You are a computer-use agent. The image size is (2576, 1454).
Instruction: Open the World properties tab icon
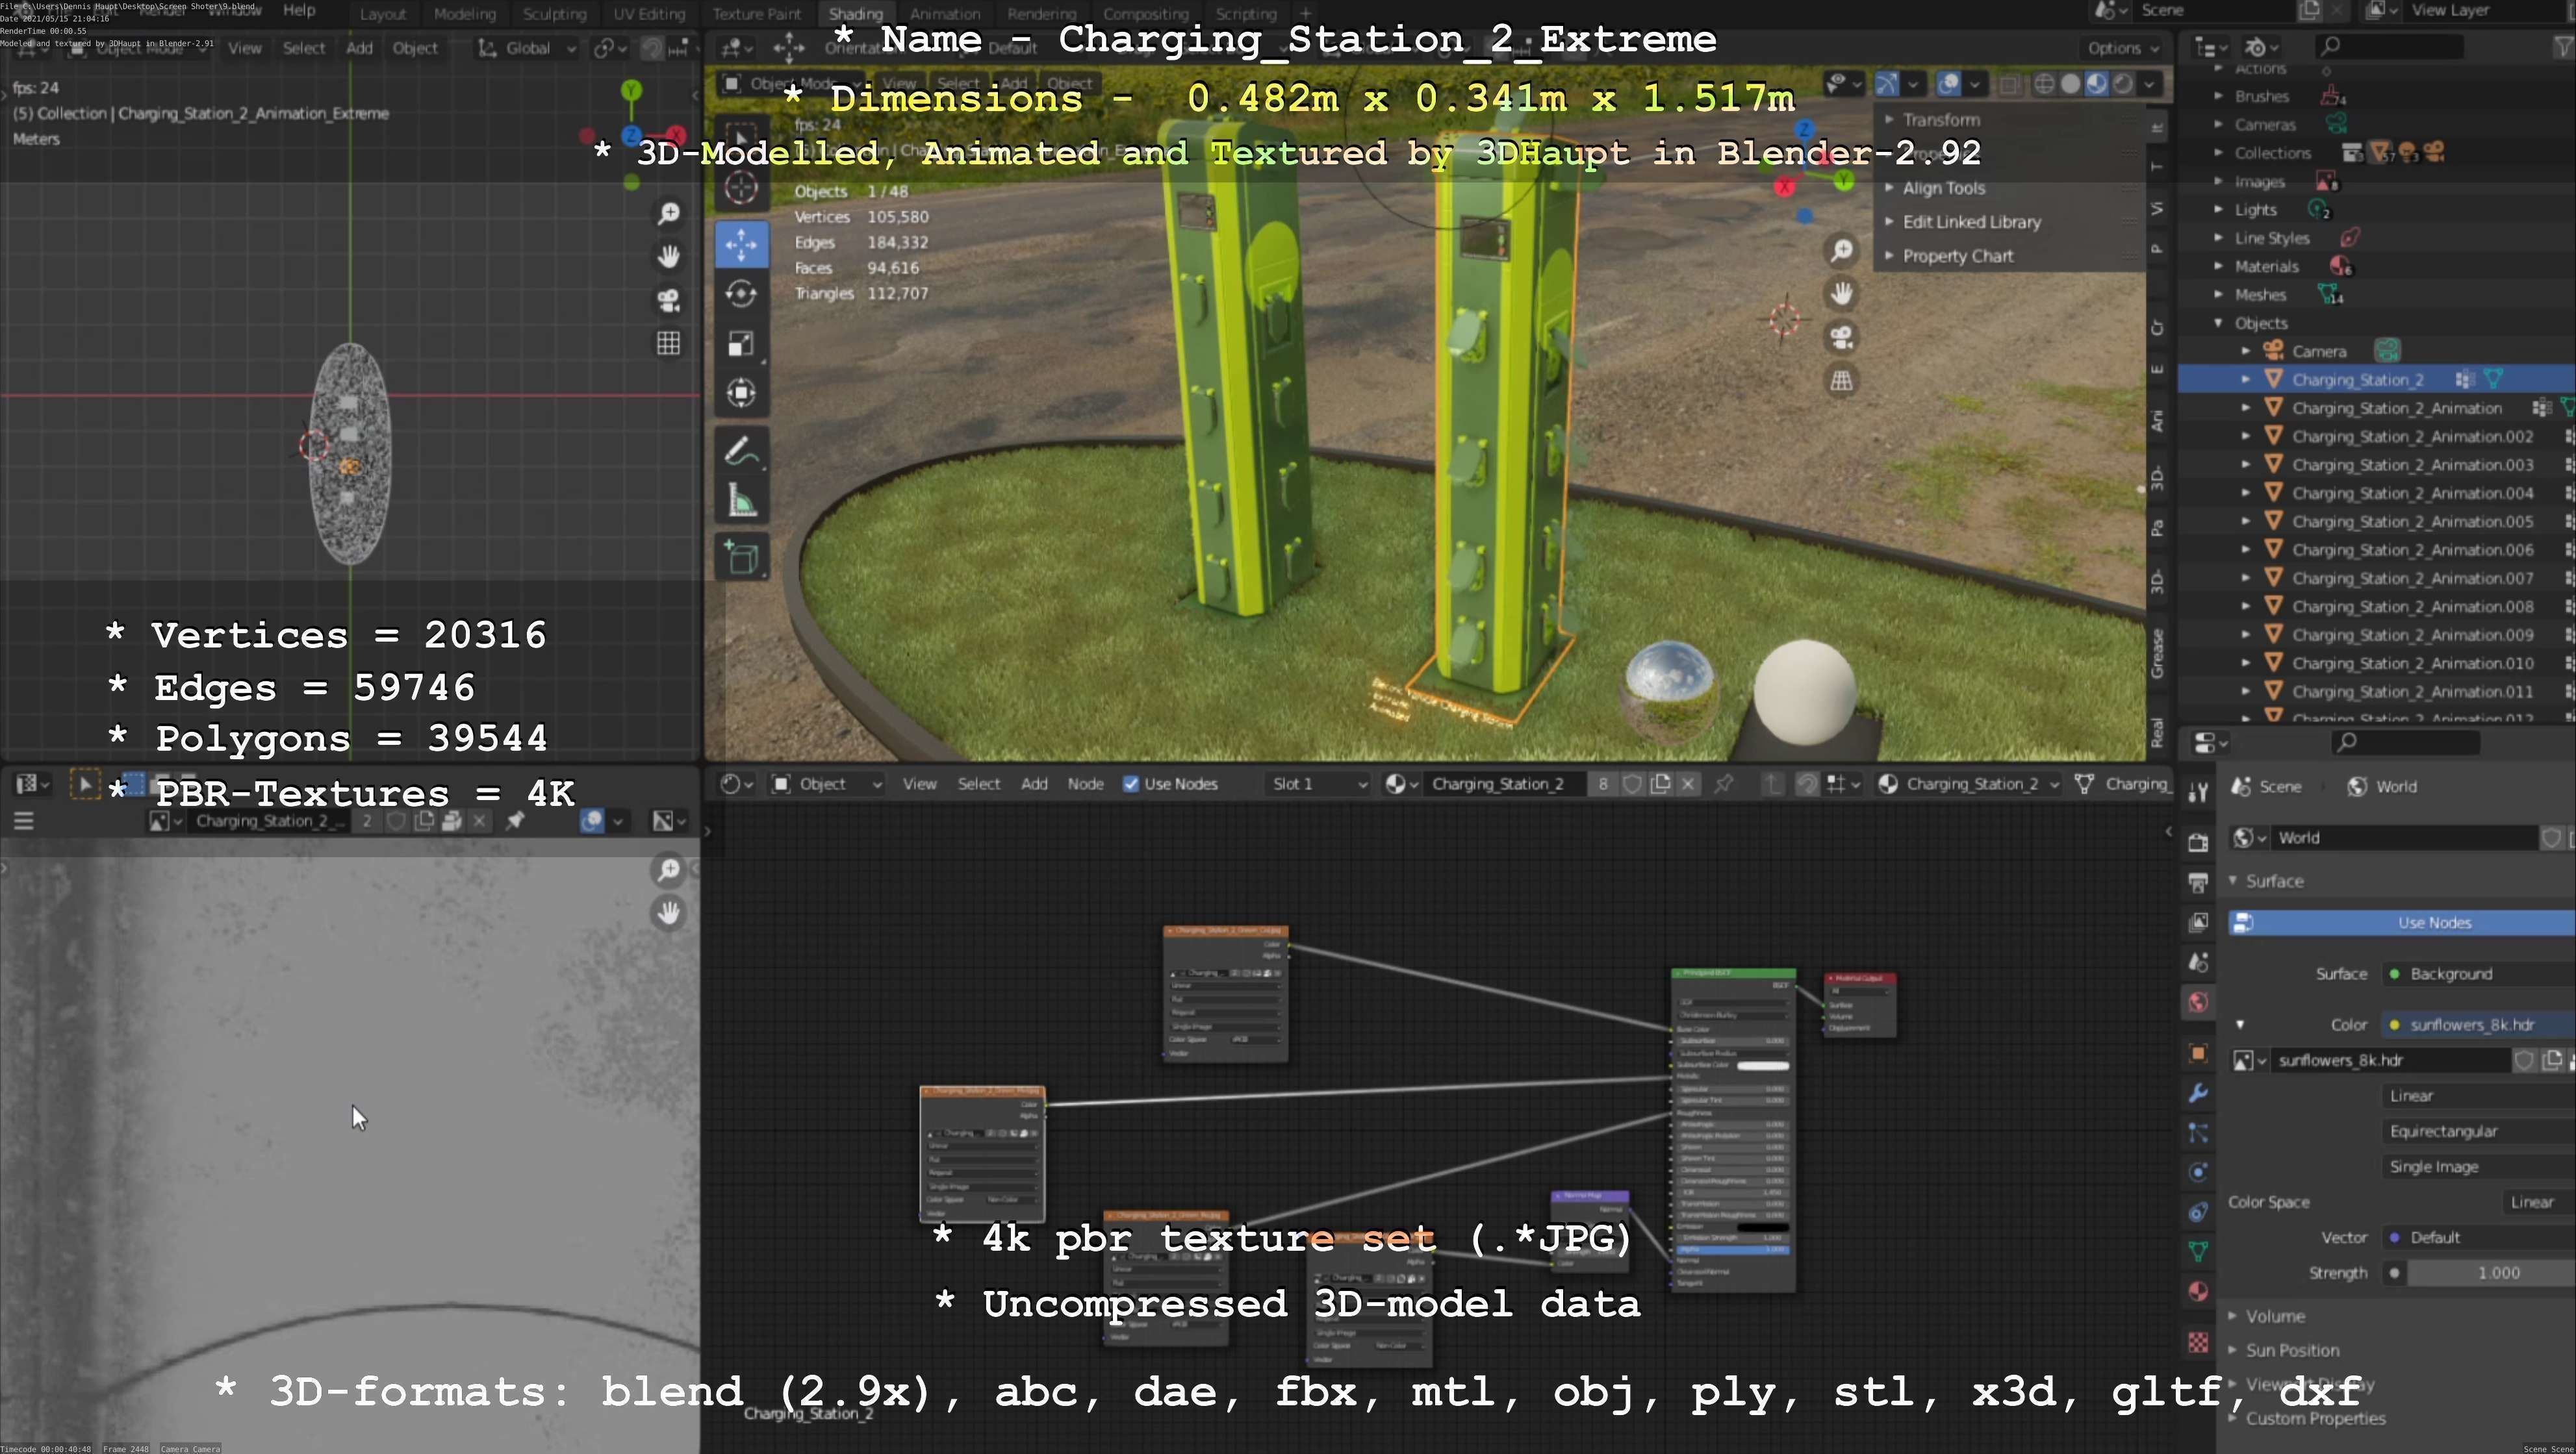2198,1002
